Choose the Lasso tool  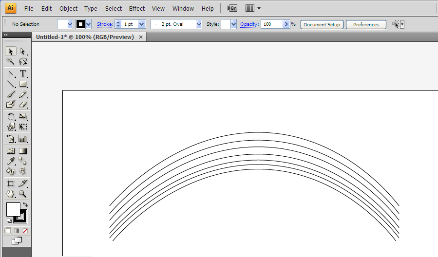[22, 61]
